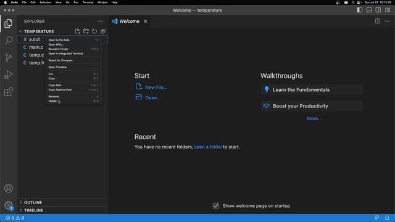This screenshot has height=222, width=395.
Task: Open Customize Layout icon
Action: click(x=388, y=10)
